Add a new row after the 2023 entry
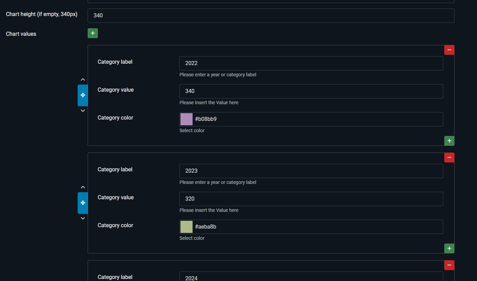 449,248
